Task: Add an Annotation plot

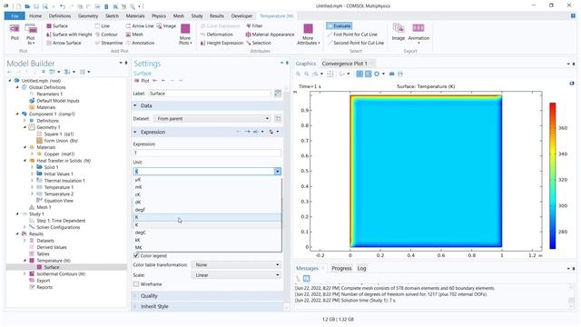Action: pos(140,43)
